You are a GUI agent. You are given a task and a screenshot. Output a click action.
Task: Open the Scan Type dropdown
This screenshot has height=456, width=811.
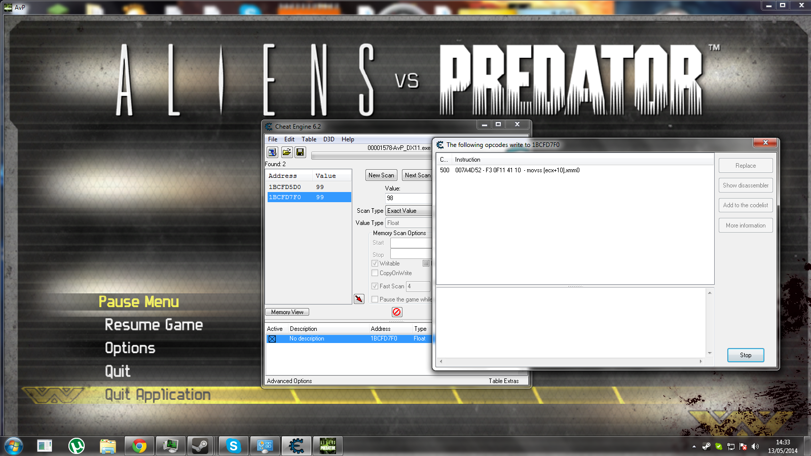[x=409, y=211]
